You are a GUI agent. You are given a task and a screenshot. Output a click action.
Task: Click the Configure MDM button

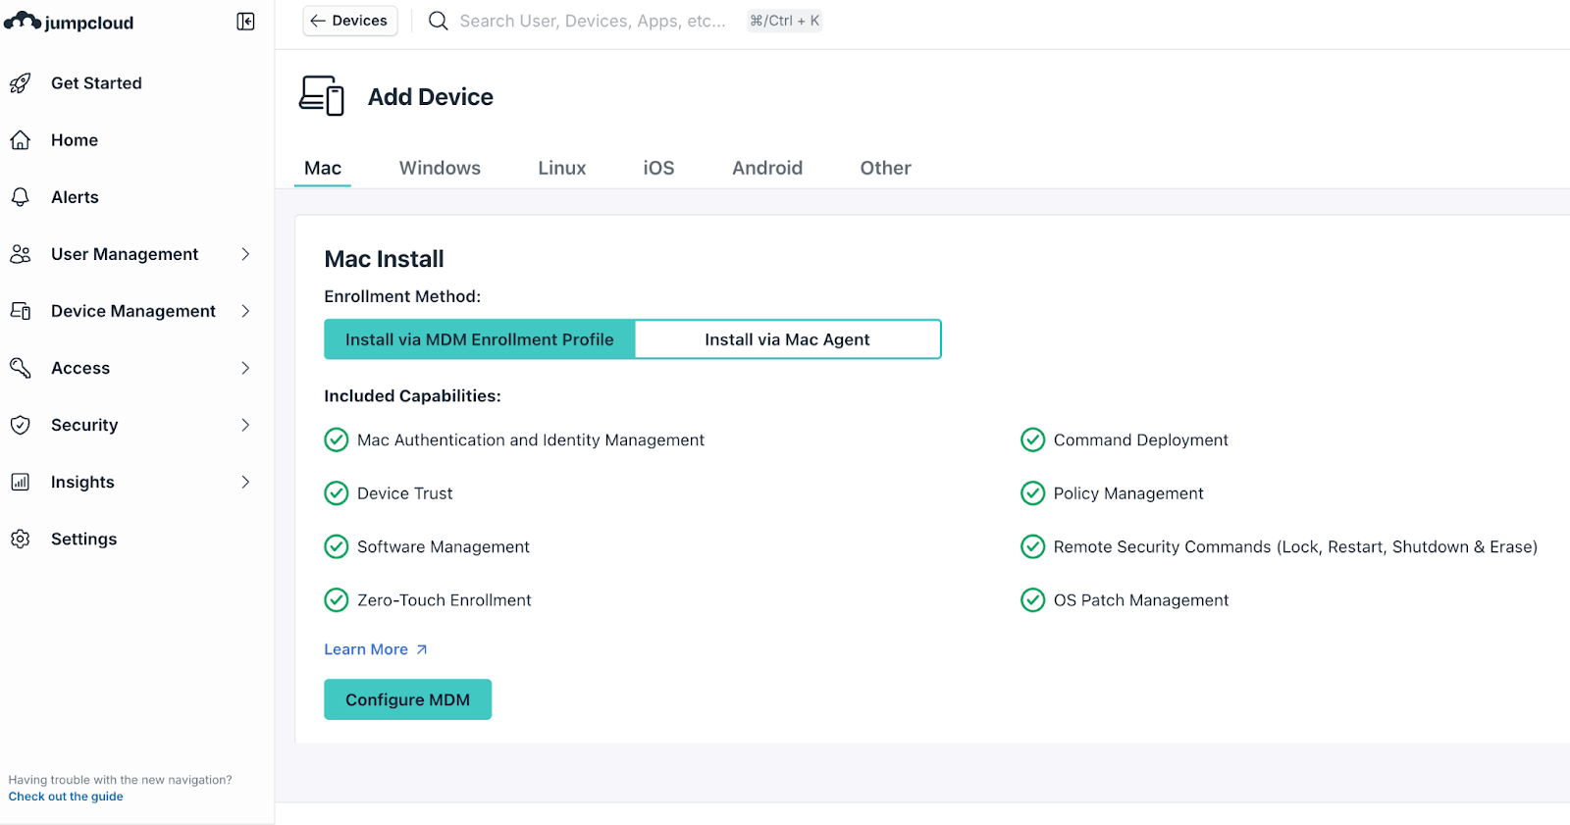click(x=407, y=699)
